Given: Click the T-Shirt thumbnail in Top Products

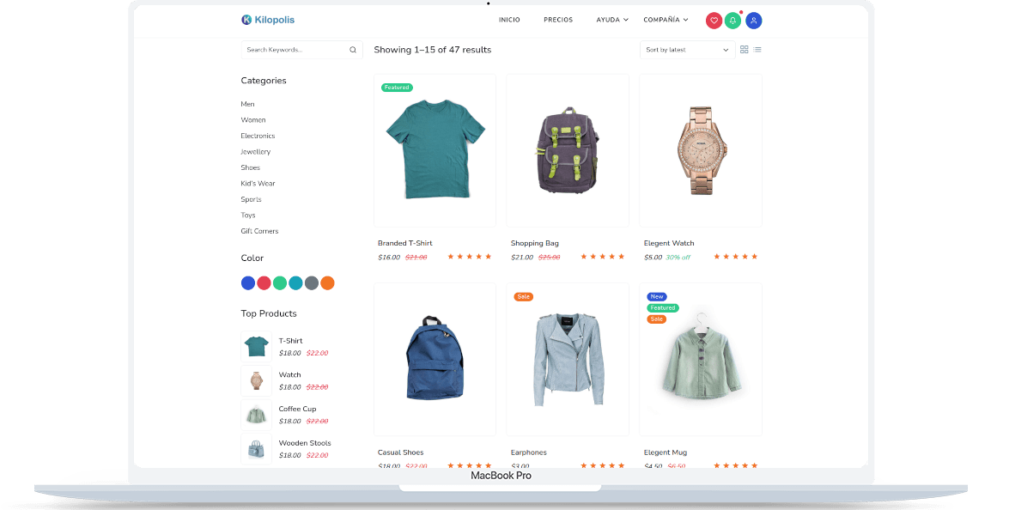Looking at the screenshot, I should [256, 347].
